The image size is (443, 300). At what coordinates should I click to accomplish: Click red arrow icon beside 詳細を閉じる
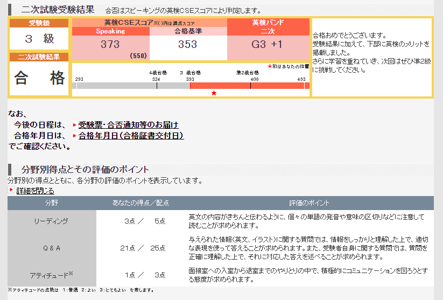(x=11, y=191)
